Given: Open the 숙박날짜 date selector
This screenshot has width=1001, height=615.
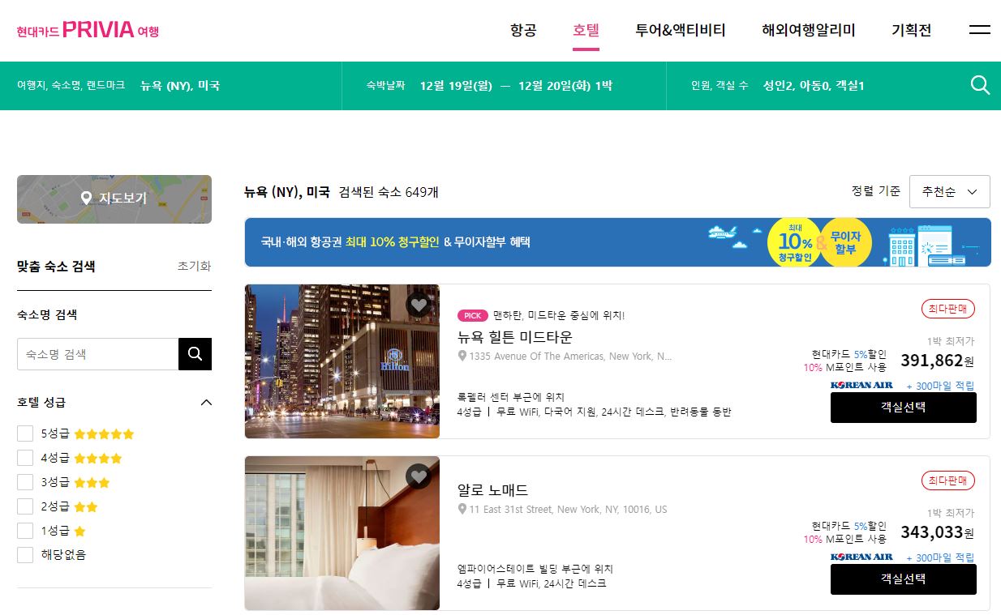Looking at the screenshot, I should [x=504, y=85].
